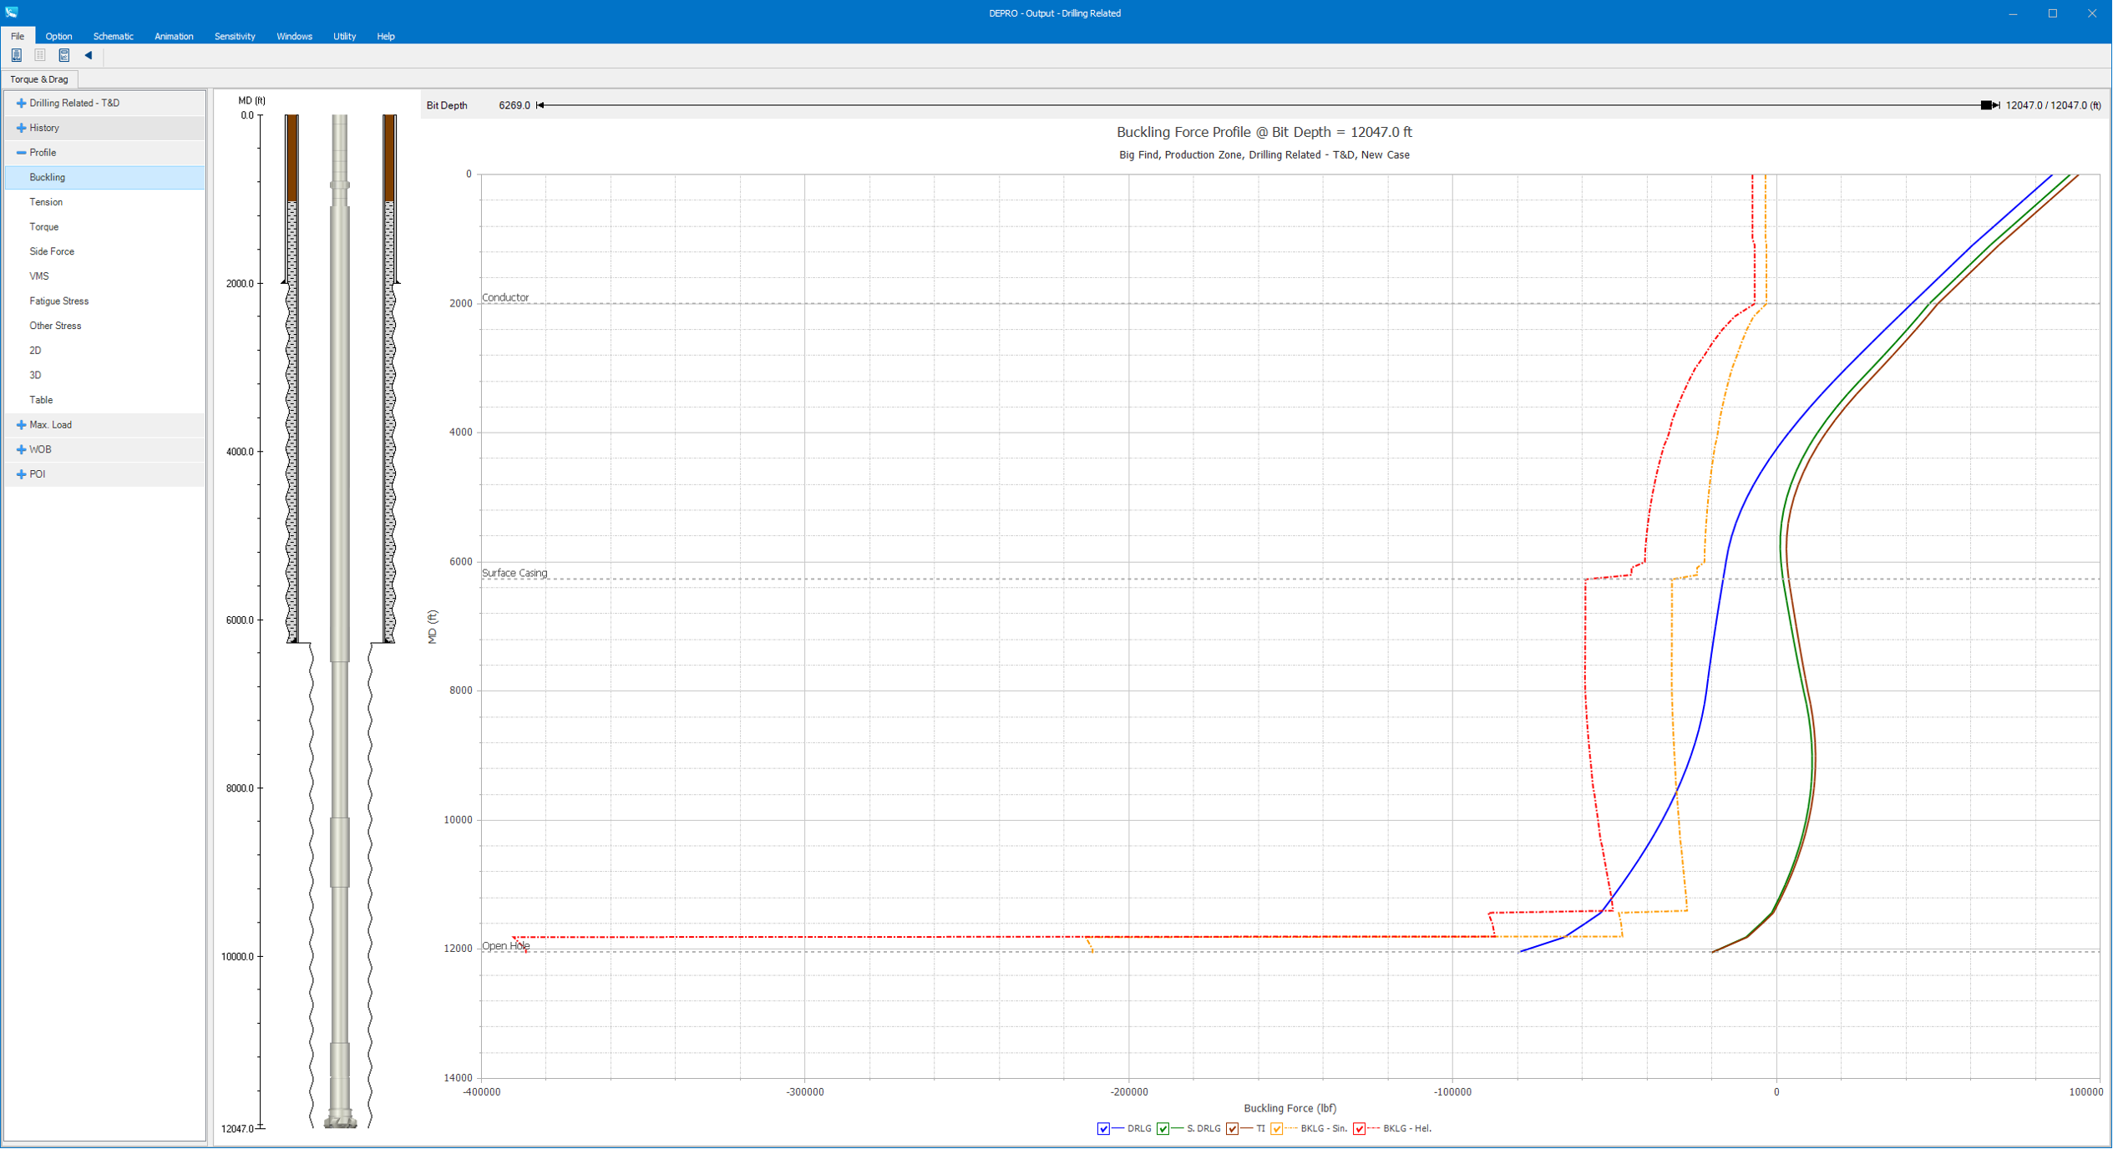The image size is (2113, 1149).
Task: Uncheck the DRLG series checkbox
Action: 1103,1129
